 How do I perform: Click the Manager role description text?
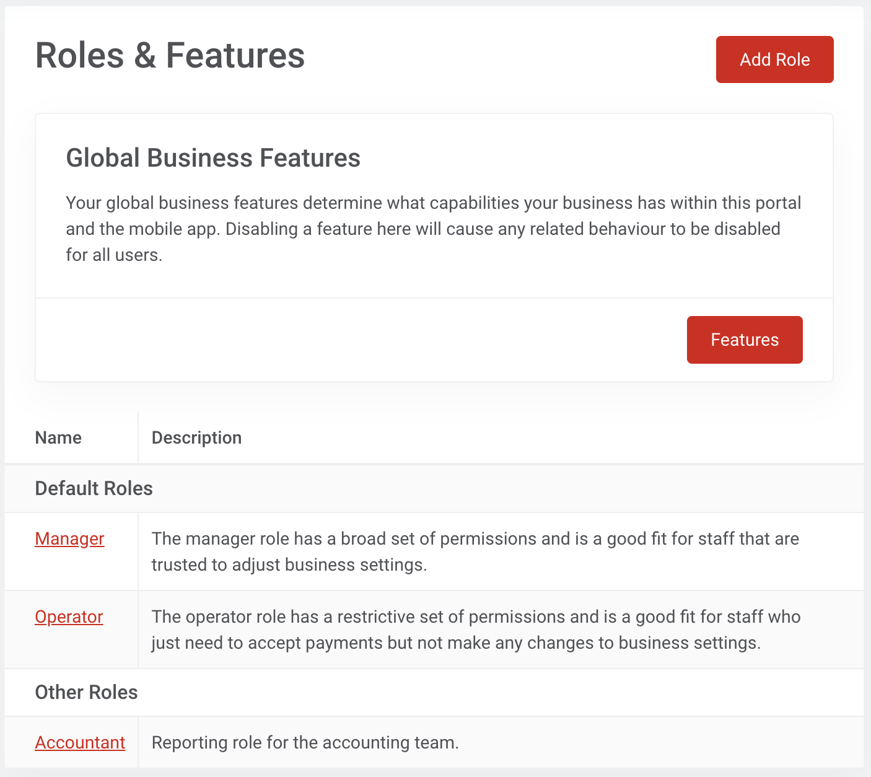tap(475, 539)
